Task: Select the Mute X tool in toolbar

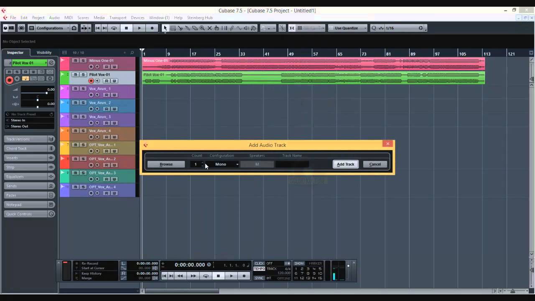Action: 209,28
